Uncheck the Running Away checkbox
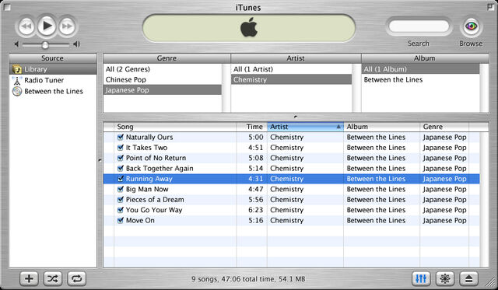498x290 pixels. coord(121,179)
